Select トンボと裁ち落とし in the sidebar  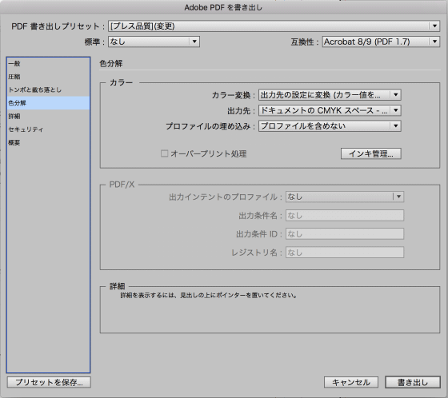coord(48,90)
